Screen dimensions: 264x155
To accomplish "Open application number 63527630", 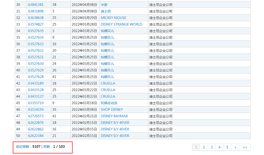I will pos(36,64).
